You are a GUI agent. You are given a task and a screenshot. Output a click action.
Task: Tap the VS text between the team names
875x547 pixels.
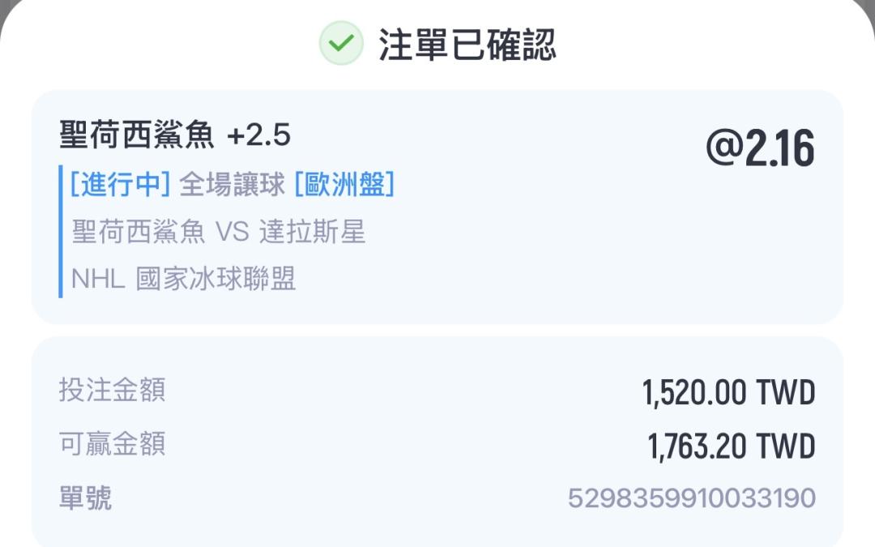pos(232,233)
